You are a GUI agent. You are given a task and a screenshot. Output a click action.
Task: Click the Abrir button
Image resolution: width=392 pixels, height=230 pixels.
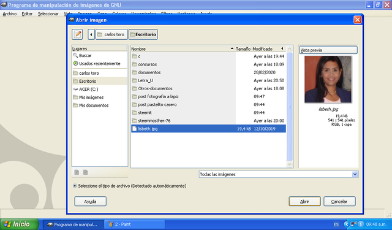pos(304,201)
